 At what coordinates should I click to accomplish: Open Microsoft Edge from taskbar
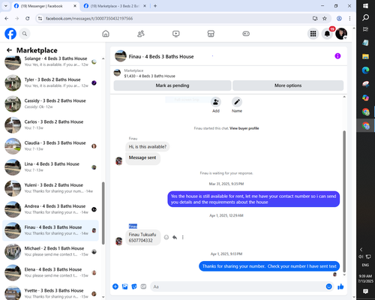(x=365, y=70)
